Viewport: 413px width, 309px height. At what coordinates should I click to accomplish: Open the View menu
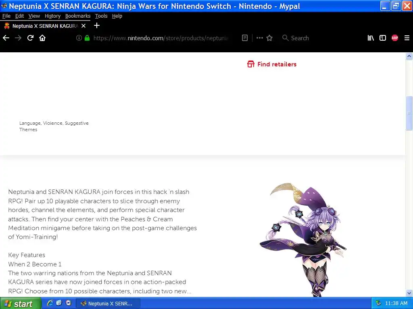coord(34,16)
